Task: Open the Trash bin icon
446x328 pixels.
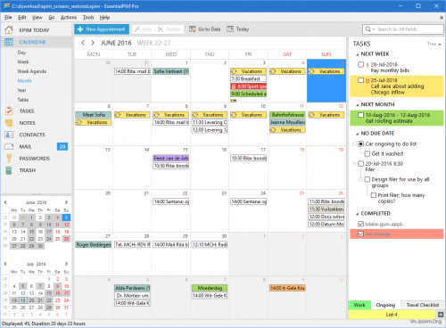Action: pos(9,170)
